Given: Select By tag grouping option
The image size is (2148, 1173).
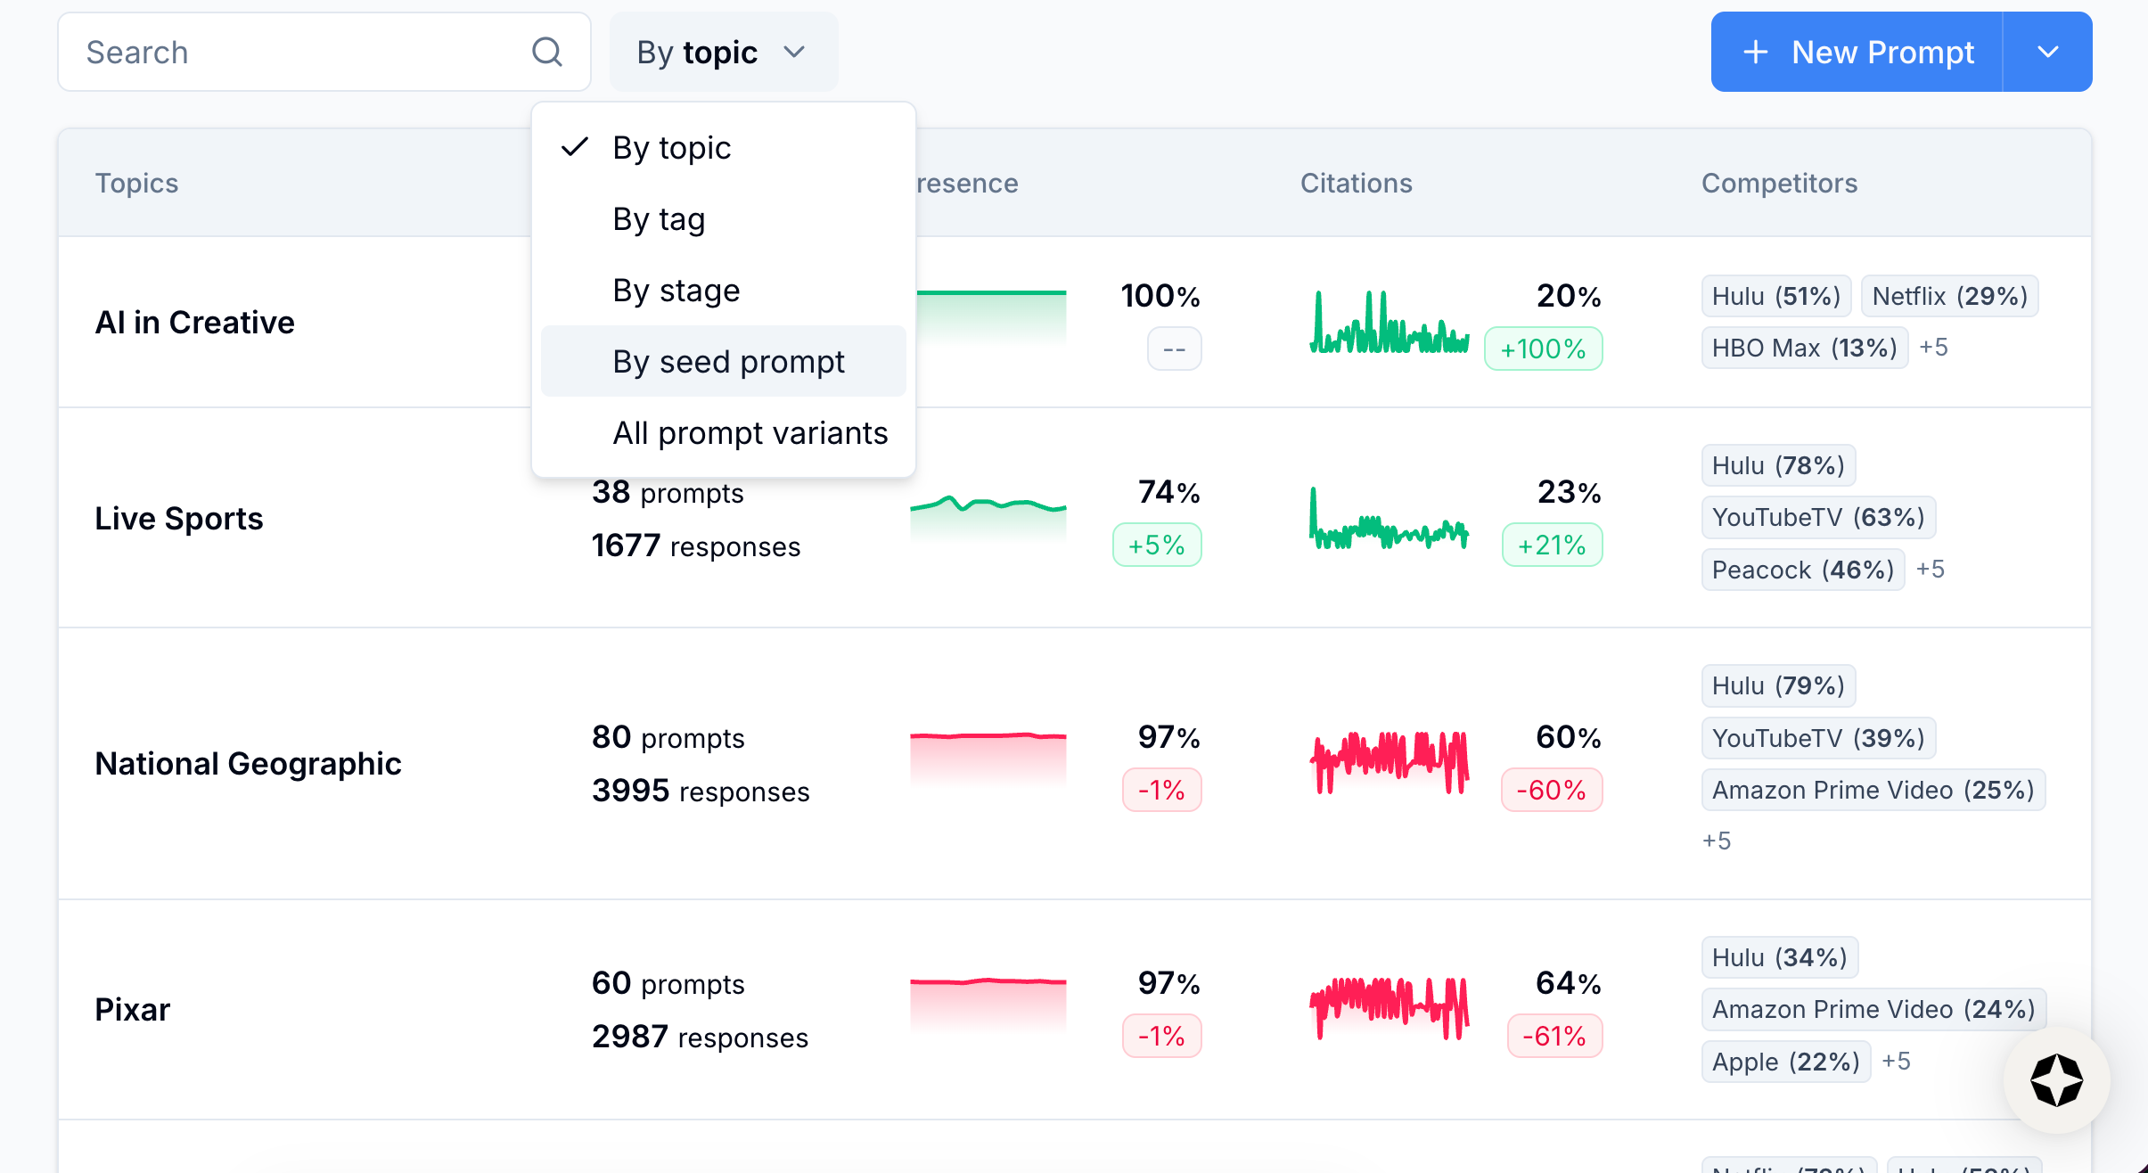Looking at the screenshot, I should tap(659, 218).
